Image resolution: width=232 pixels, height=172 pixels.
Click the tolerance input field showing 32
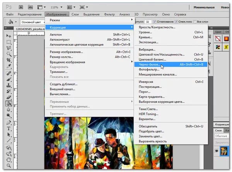click(x=148, y=22)
